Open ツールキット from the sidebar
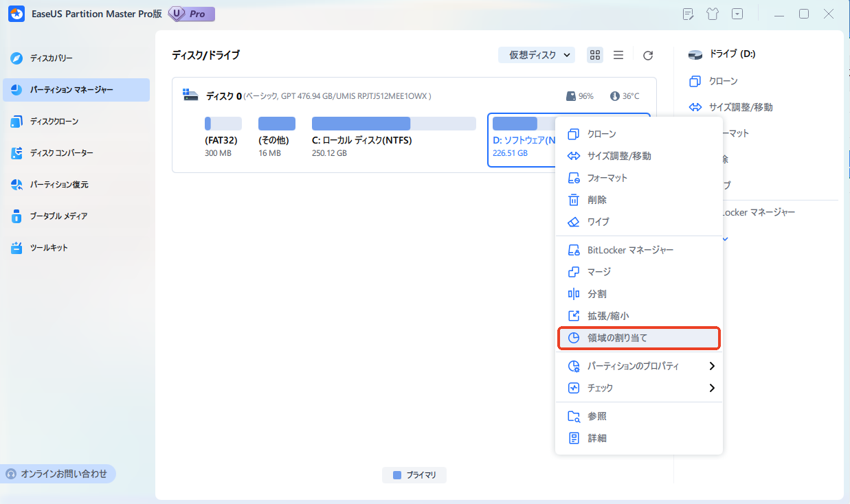 (49, 248)
